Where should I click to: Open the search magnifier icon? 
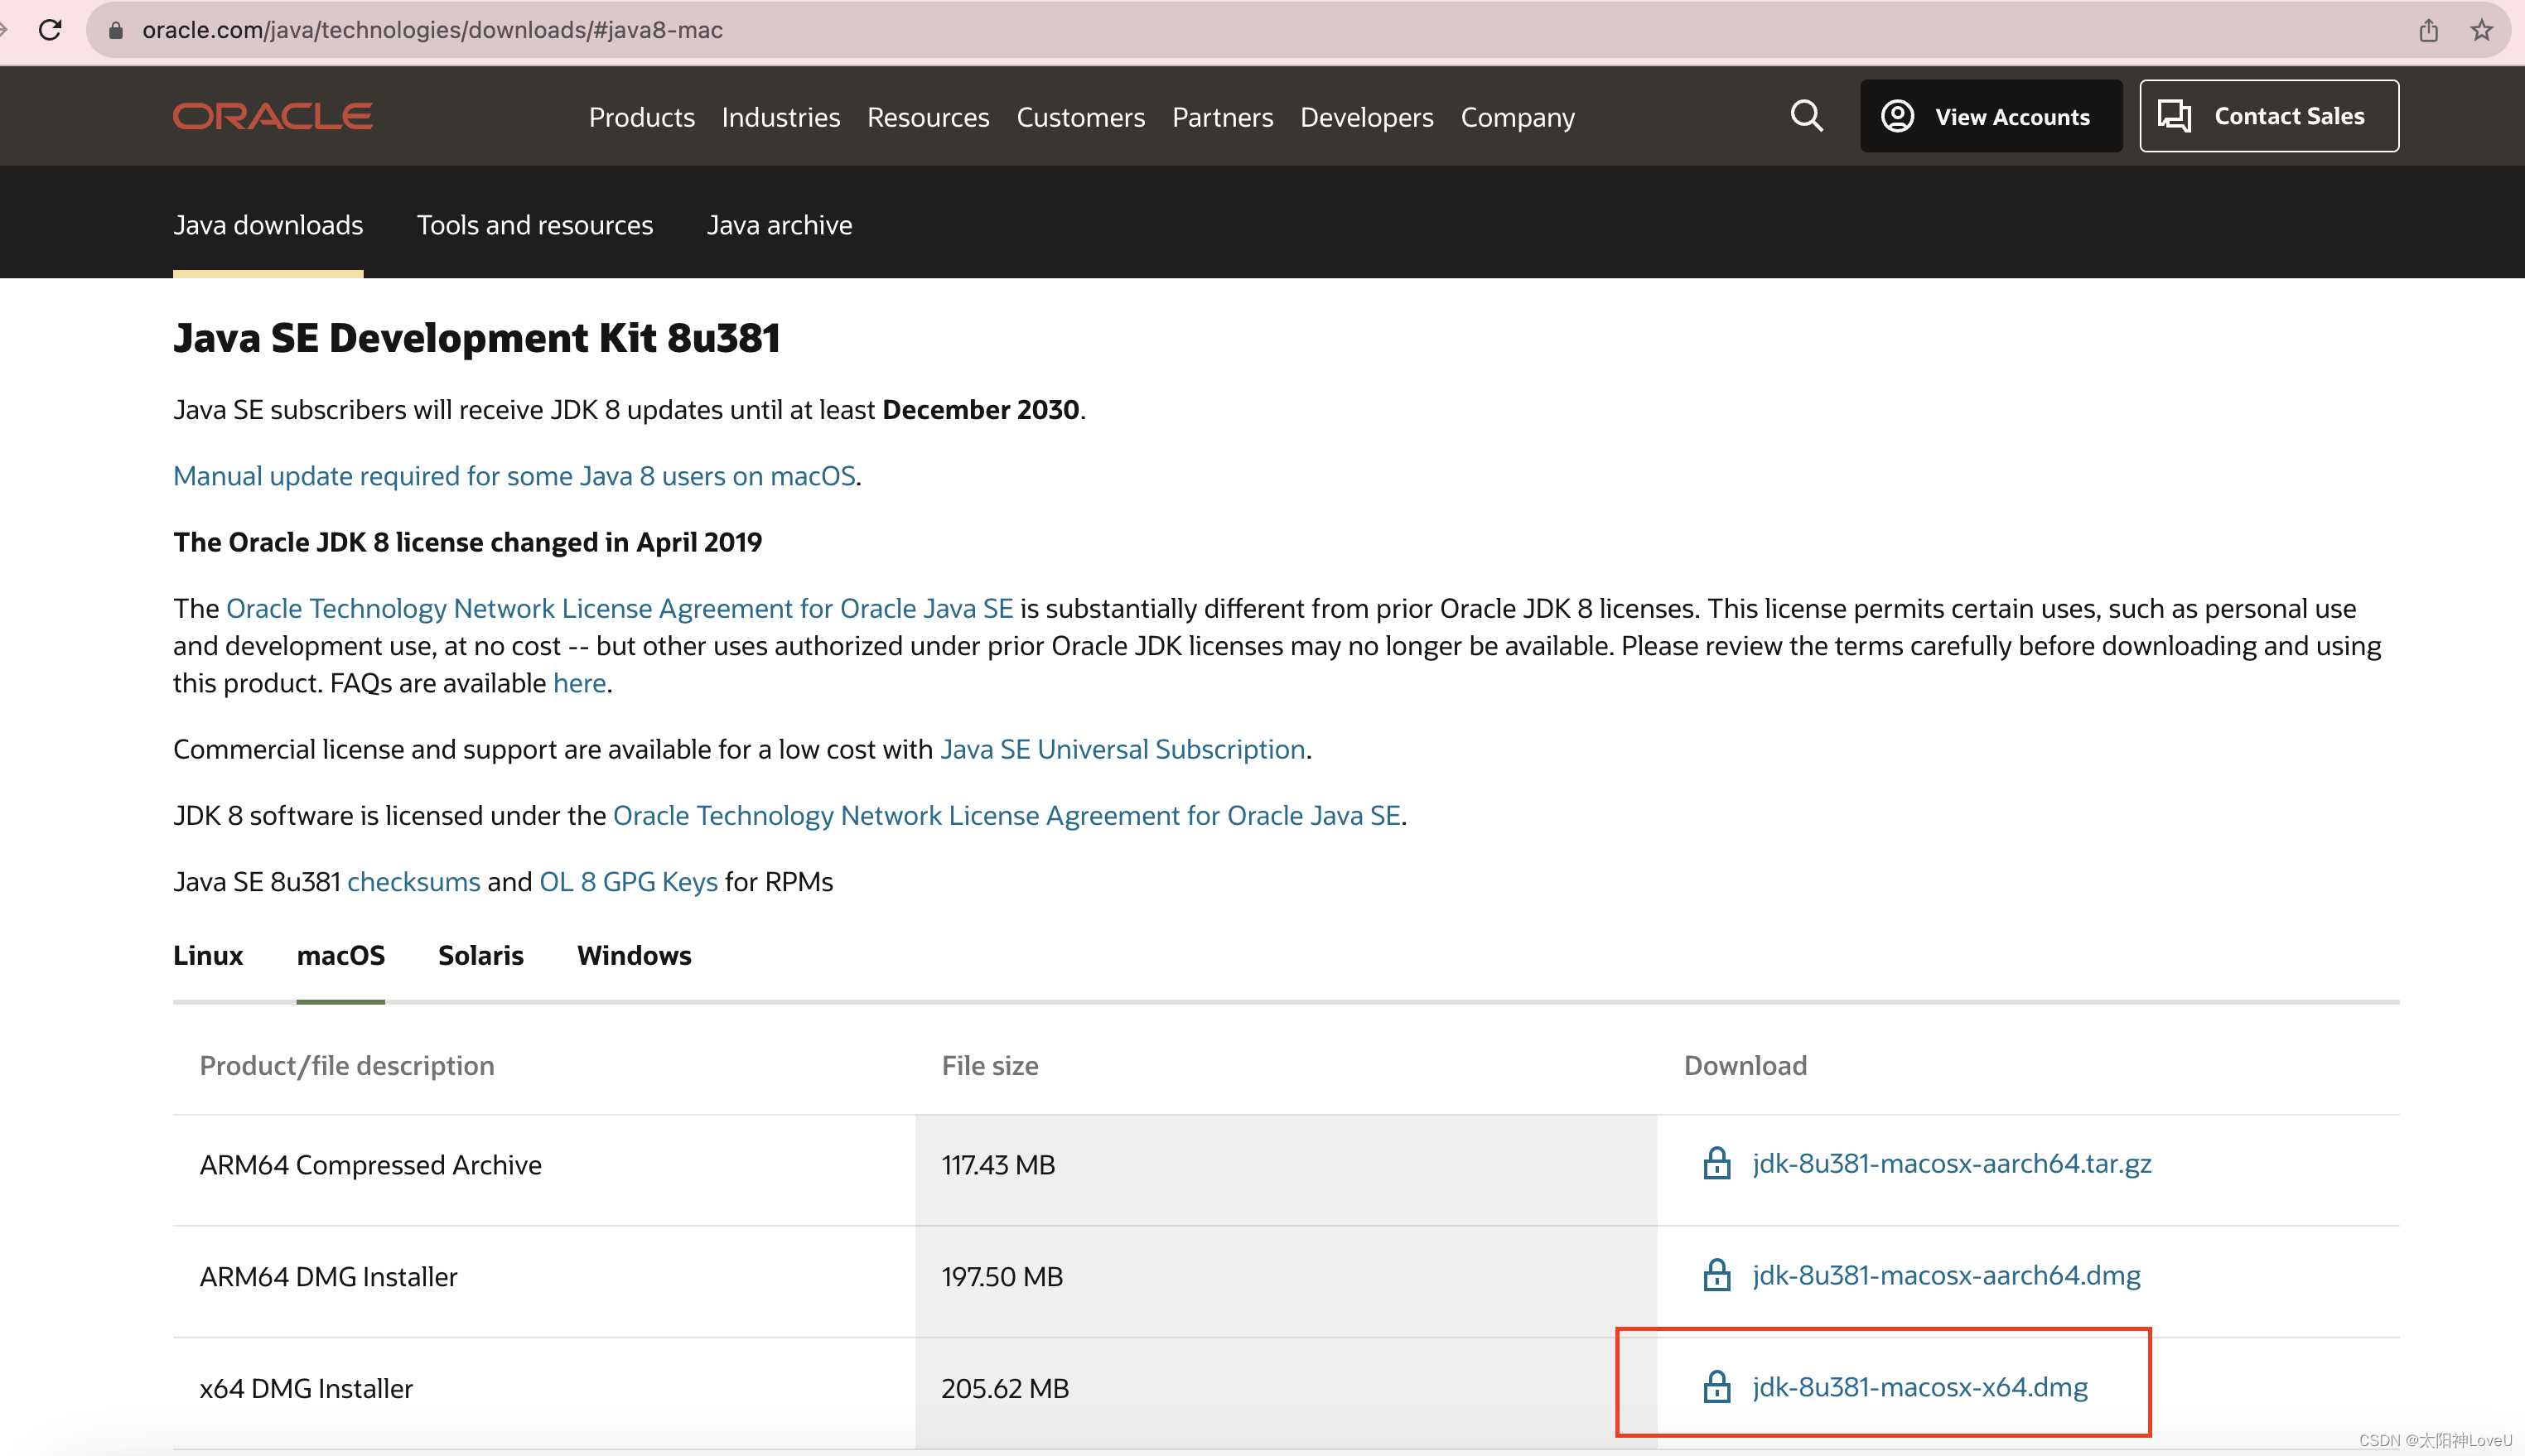(1806, 116)
